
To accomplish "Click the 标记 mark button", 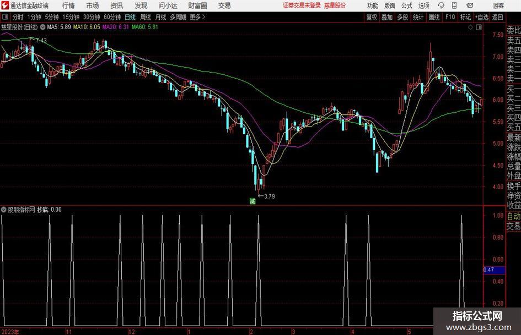I will click(465, 17).
